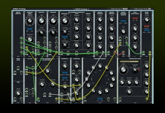Click the VCA upper IN jack

[x=120, y=38]
